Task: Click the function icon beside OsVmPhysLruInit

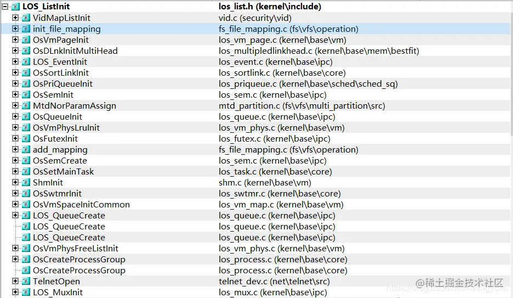Action: (x=26, y=127)
